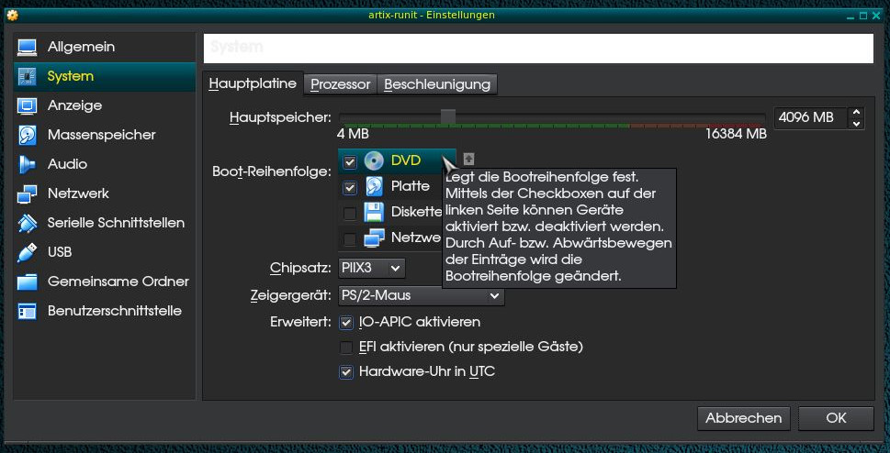Select the Netzwerk network icon
The image size is (890, 453).
27,193
